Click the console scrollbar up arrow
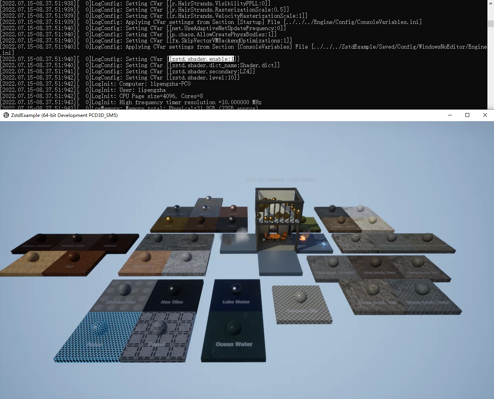 pyautogui.click(x=491, y=3)
